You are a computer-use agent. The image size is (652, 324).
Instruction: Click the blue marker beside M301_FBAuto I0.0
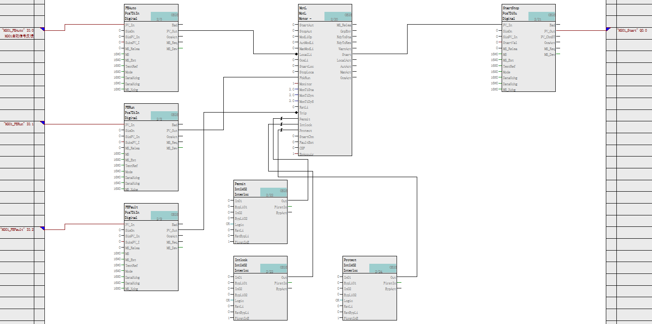[43, 29]
